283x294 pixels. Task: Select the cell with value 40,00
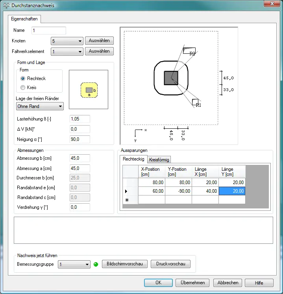tap(205, 191)
